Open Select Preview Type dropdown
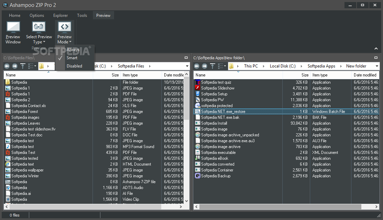383x220 pixels. coord(39,33)
